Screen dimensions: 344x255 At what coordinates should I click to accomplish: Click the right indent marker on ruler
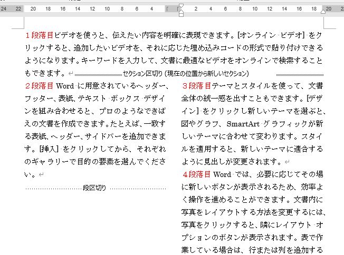[x=323, y=12]
